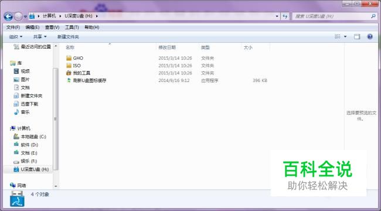This screenshot has height=211, width=381.
Task: Open the 新建文件夹 library in the sidebar
Action: tap(28, 96)
